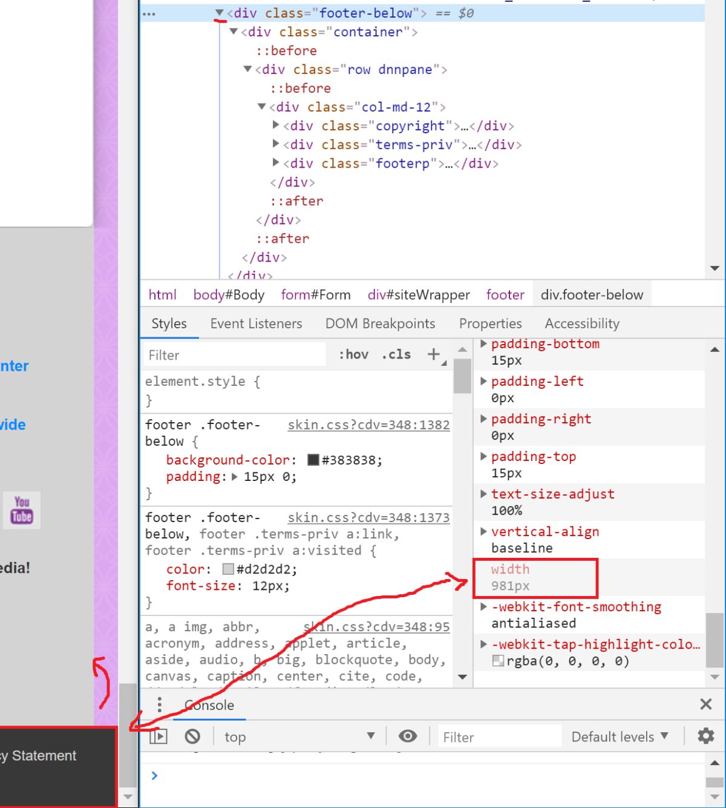Expand the -webkit-font-smoothing computed property

click(483, 606)
